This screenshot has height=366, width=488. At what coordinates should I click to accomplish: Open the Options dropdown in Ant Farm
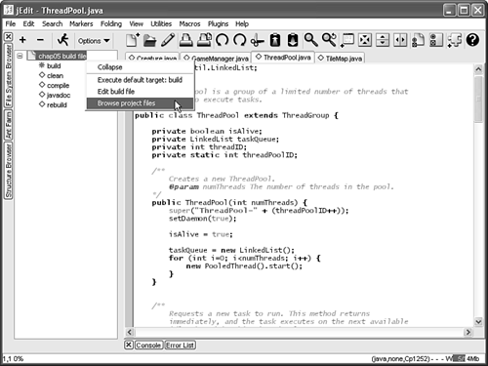(94, 41)
